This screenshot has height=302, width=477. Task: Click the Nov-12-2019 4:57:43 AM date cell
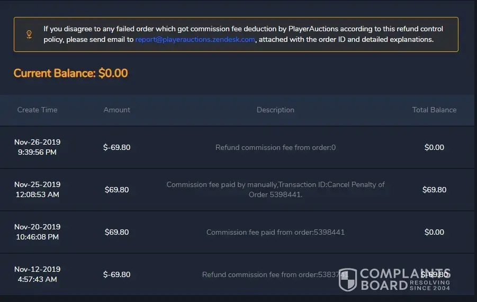coord(37,274)
